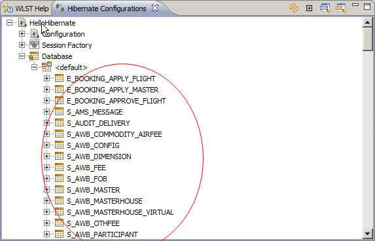This screenshot has height=241, width=375.
Task: Select the <default> schema label
Action: click(x=71, y=67)
